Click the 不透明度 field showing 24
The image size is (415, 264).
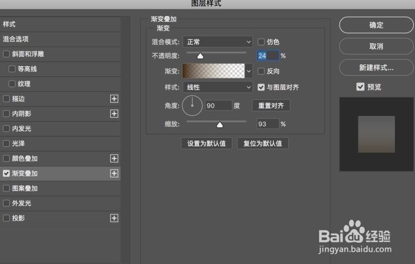click(268, 55)
